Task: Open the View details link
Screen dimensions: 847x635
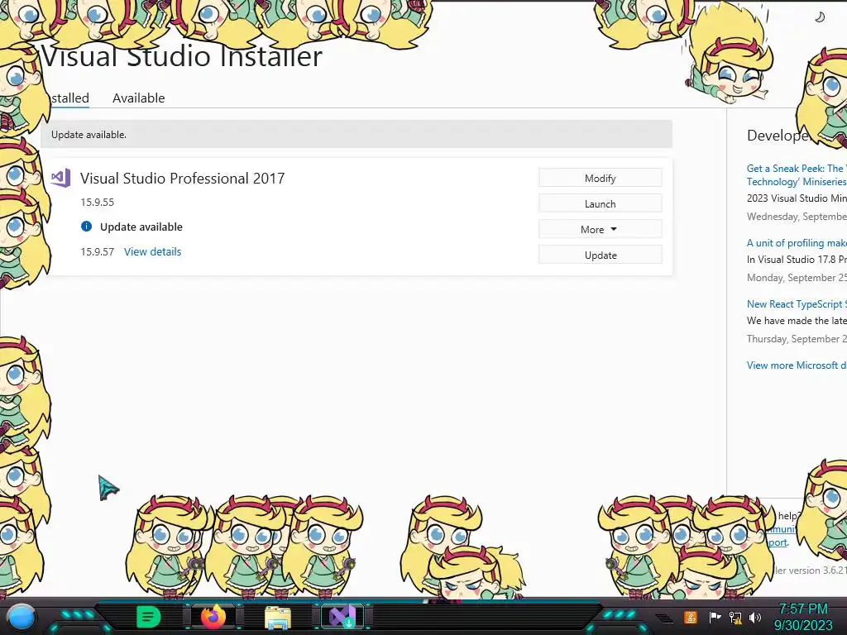Action: click(x=152, y=251)
